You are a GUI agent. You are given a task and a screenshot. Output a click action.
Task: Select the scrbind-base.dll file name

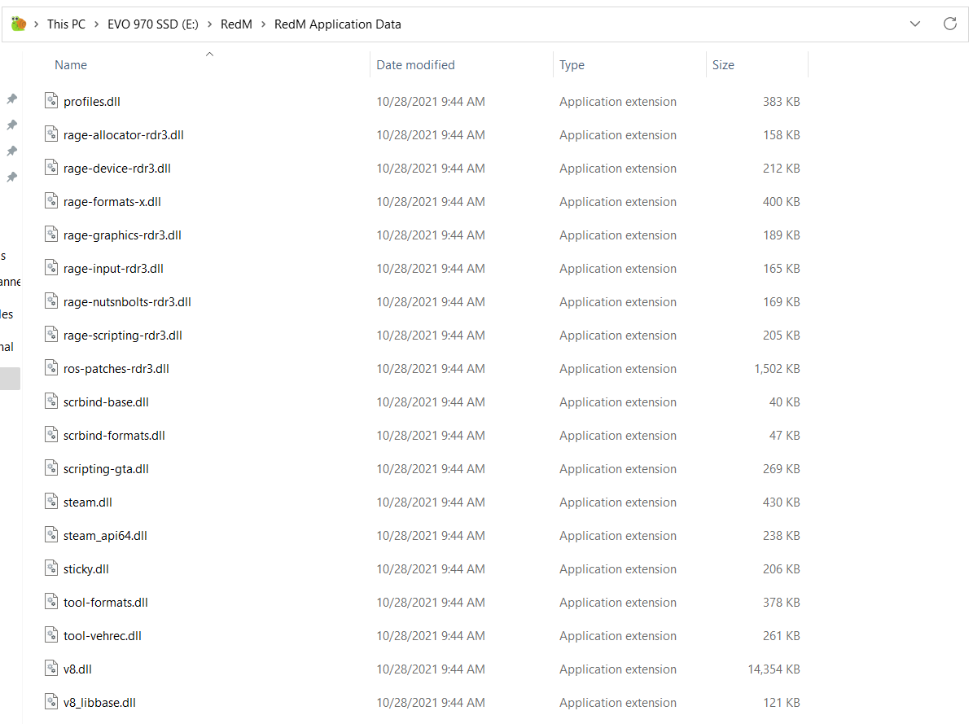[106, 402]
